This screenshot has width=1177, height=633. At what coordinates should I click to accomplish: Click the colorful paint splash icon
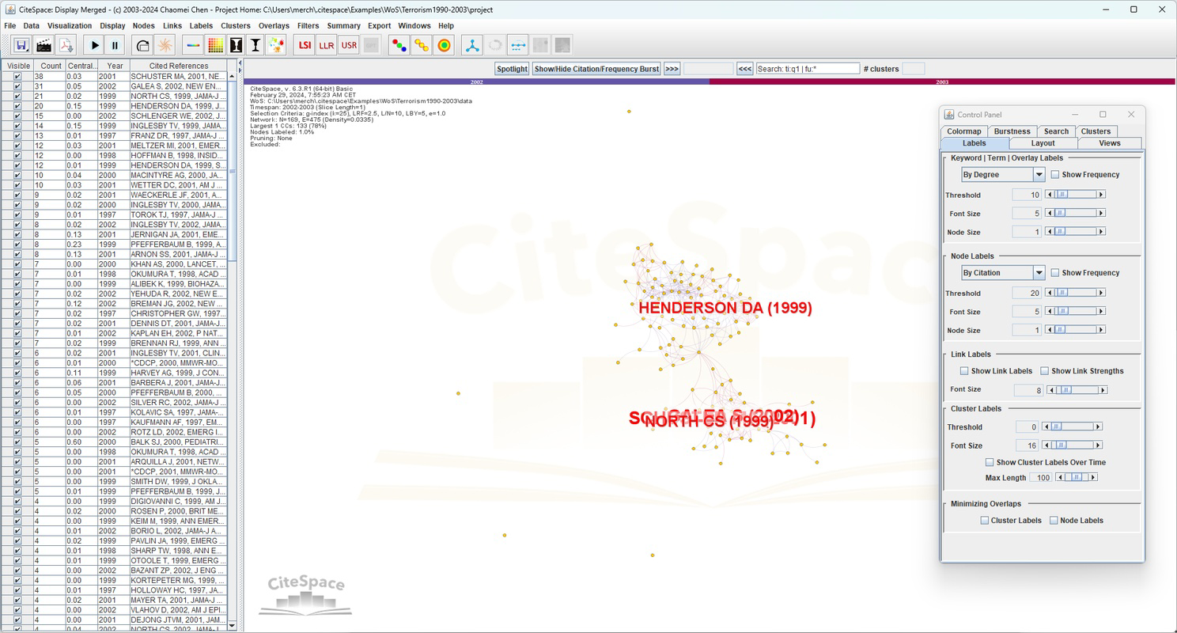coord(276,45)
